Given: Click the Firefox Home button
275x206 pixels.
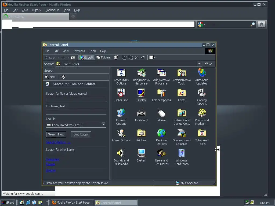Looking at the screenshot, I should pos(261,24).
